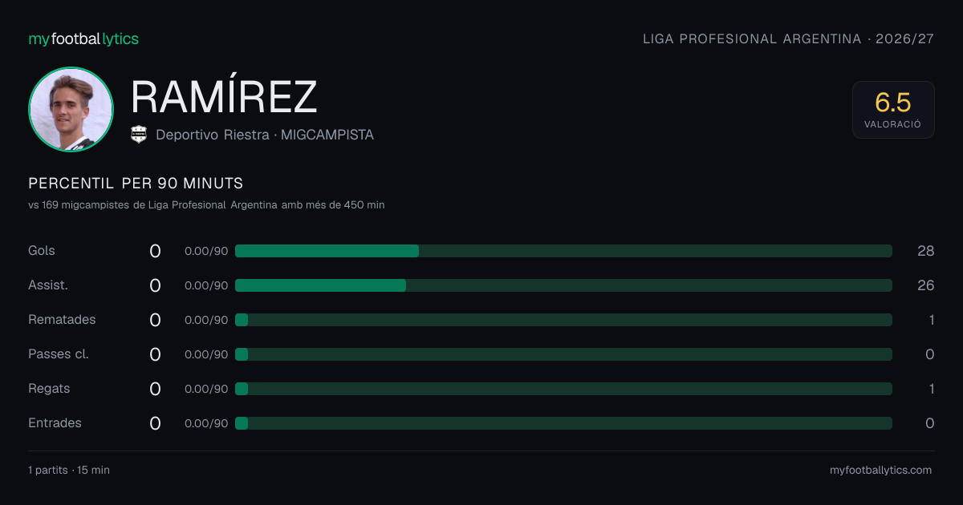963x505 pixels.
Task: Click the 6.5 Valoració rating badge
Action: (x=893, y=110)
